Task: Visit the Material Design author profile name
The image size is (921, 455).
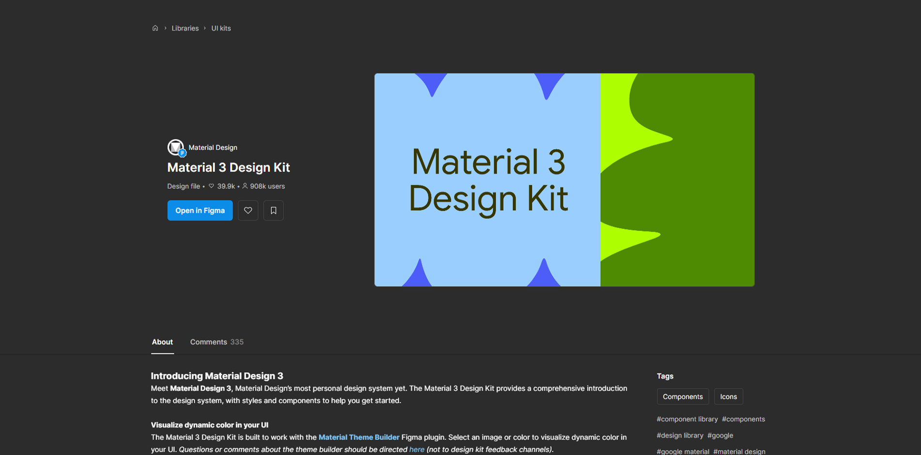Action: point(213,148)
